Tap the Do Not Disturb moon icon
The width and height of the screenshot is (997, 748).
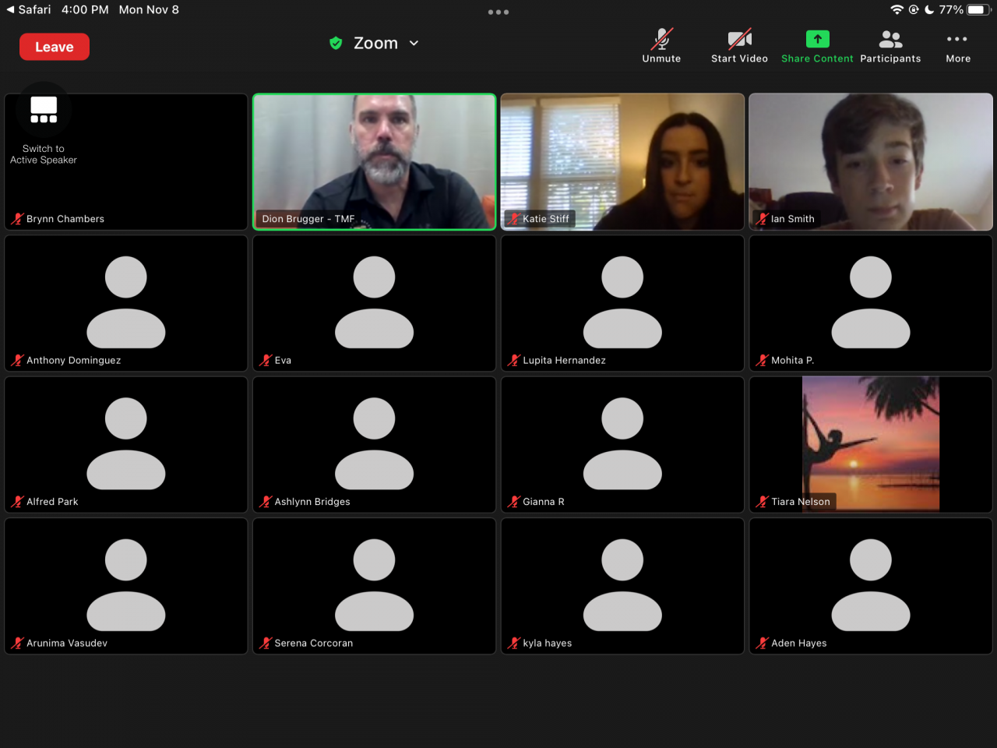pos(929,10)
